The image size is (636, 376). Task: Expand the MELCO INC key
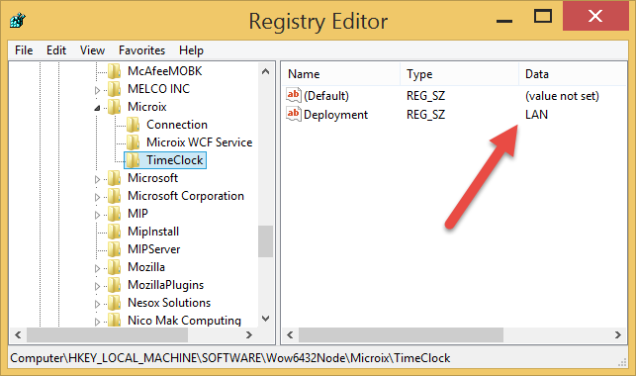97,90
